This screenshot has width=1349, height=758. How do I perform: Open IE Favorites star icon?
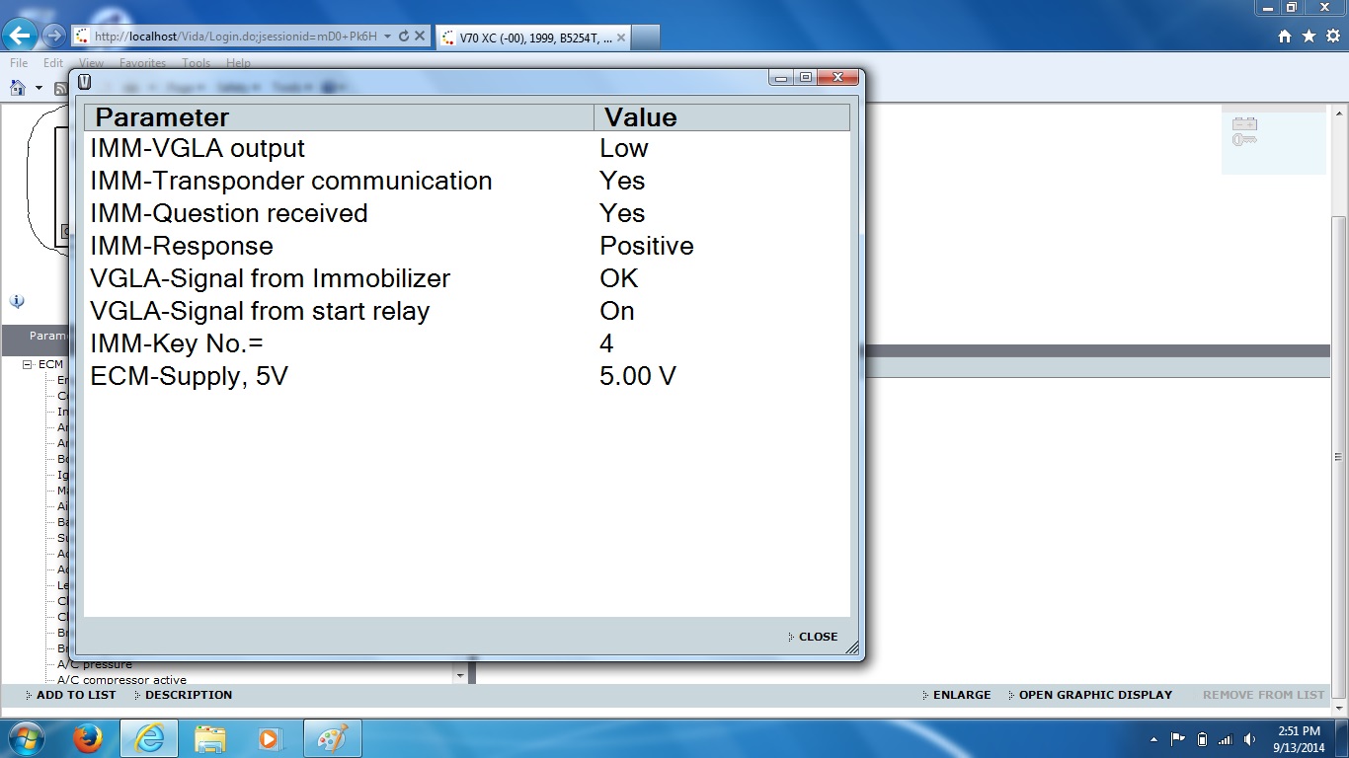(1309, 37)
